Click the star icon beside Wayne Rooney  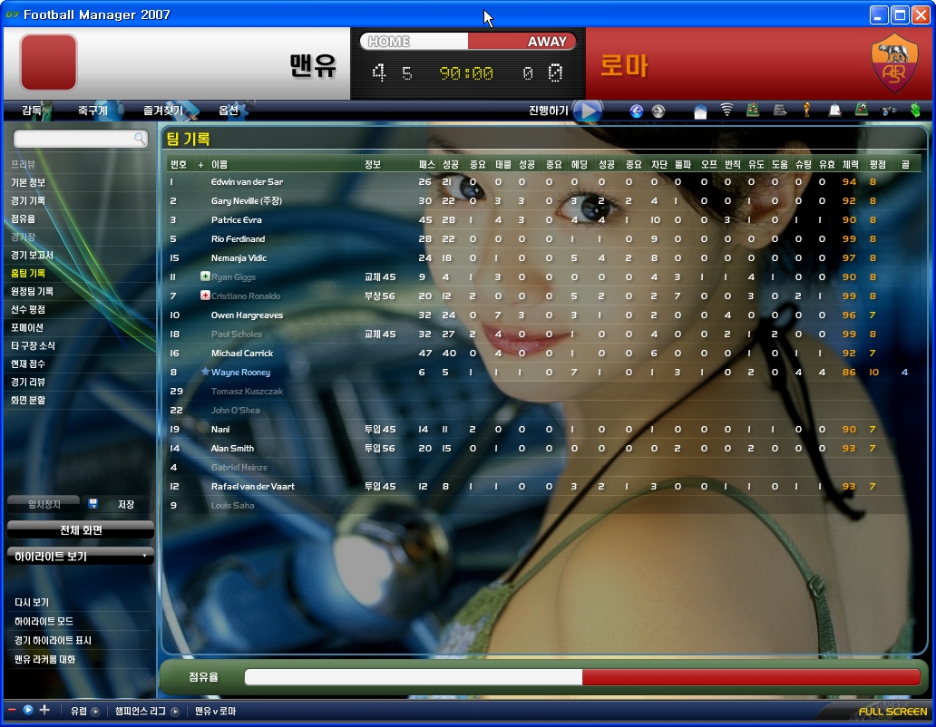(205, 372)
